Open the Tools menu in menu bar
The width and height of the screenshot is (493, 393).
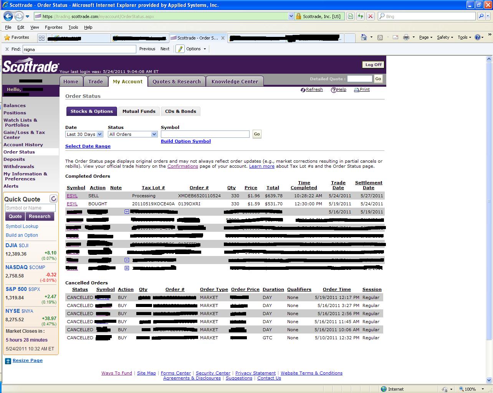pyautogui.click(x=73, y=27)
